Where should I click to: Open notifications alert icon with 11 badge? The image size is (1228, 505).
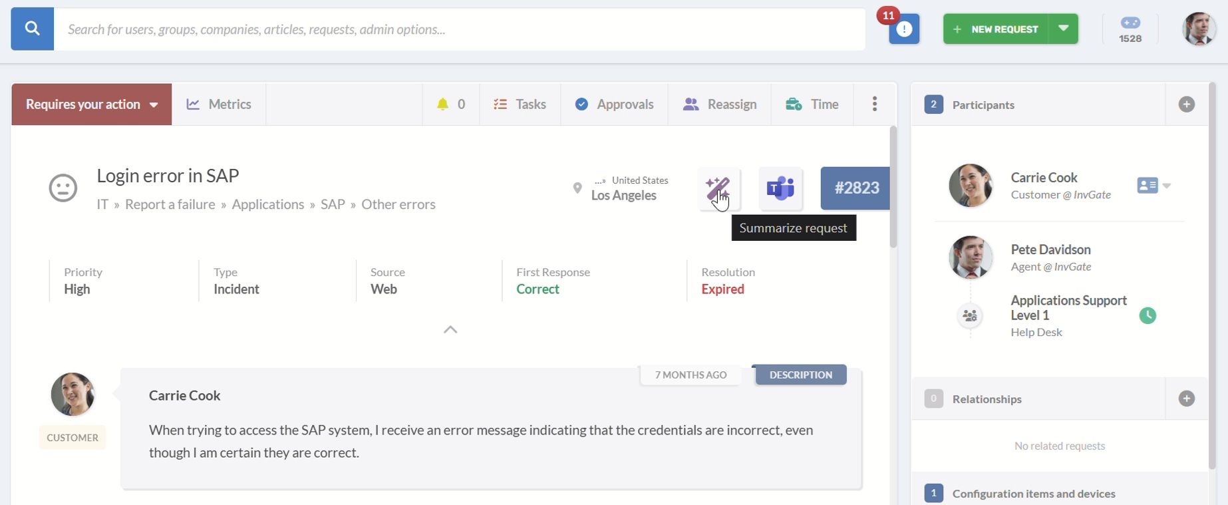[x=904, y=29]
